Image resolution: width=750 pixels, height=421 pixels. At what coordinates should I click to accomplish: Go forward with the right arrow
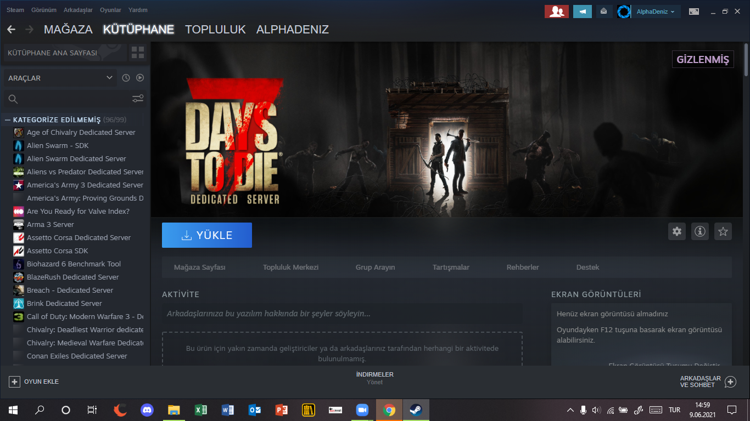[29, 29]
